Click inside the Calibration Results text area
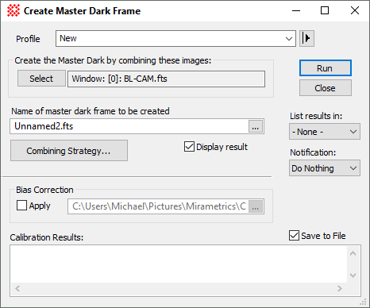Viewport: 370px width, 308px height. [179, 264]
